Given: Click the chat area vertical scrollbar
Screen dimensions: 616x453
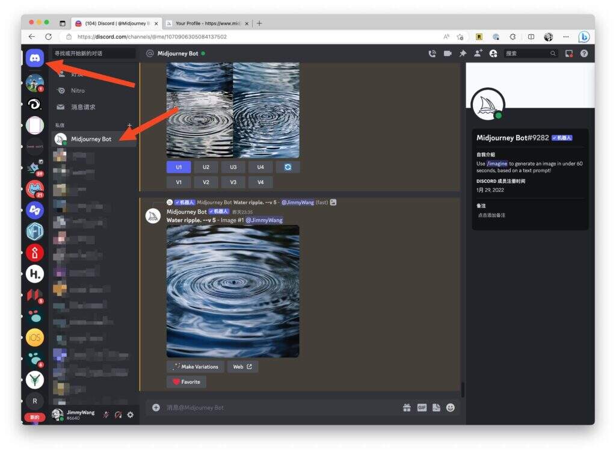Looking at the screenshot, I should click(x=462, y=389).
